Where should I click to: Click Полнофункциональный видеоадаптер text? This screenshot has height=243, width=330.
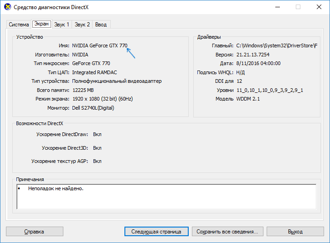coord(117,81)
